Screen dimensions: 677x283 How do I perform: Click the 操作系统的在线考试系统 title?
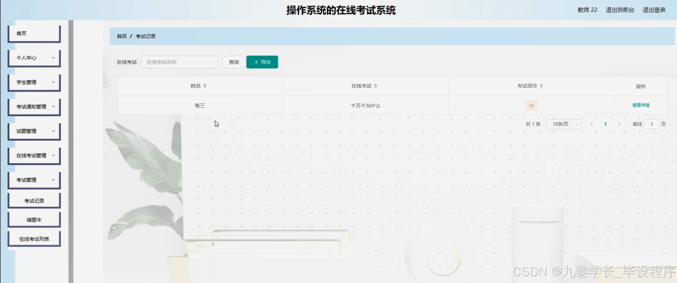click(341, 10)
